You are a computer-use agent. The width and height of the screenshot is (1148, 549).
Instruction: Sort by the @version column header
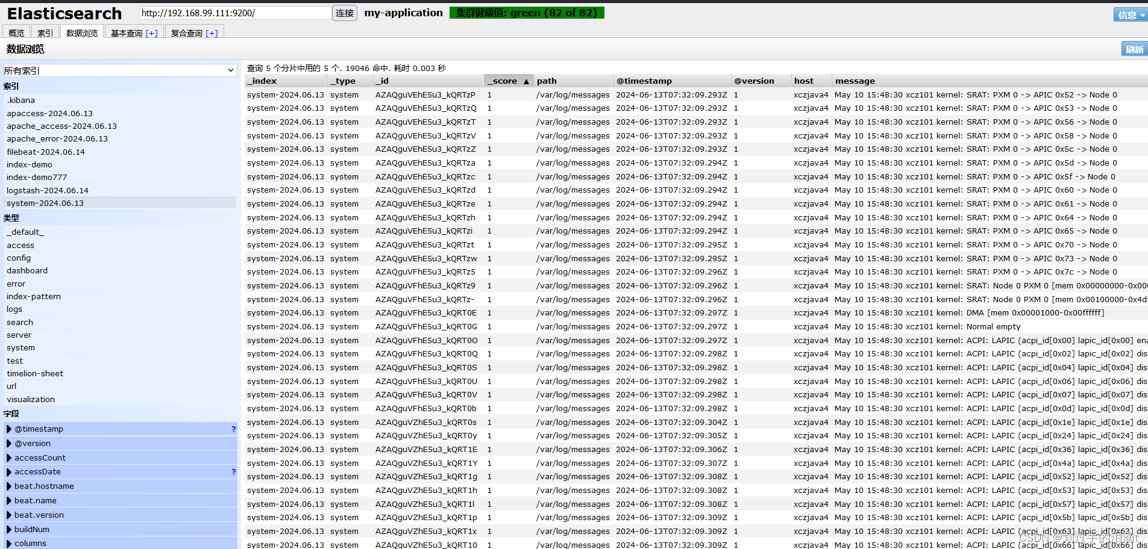pyautogui.click(x=761, y=81)
